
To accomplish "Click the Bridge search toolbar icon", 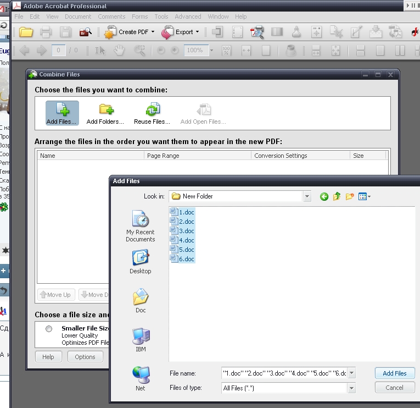I will tap(86, 32).
